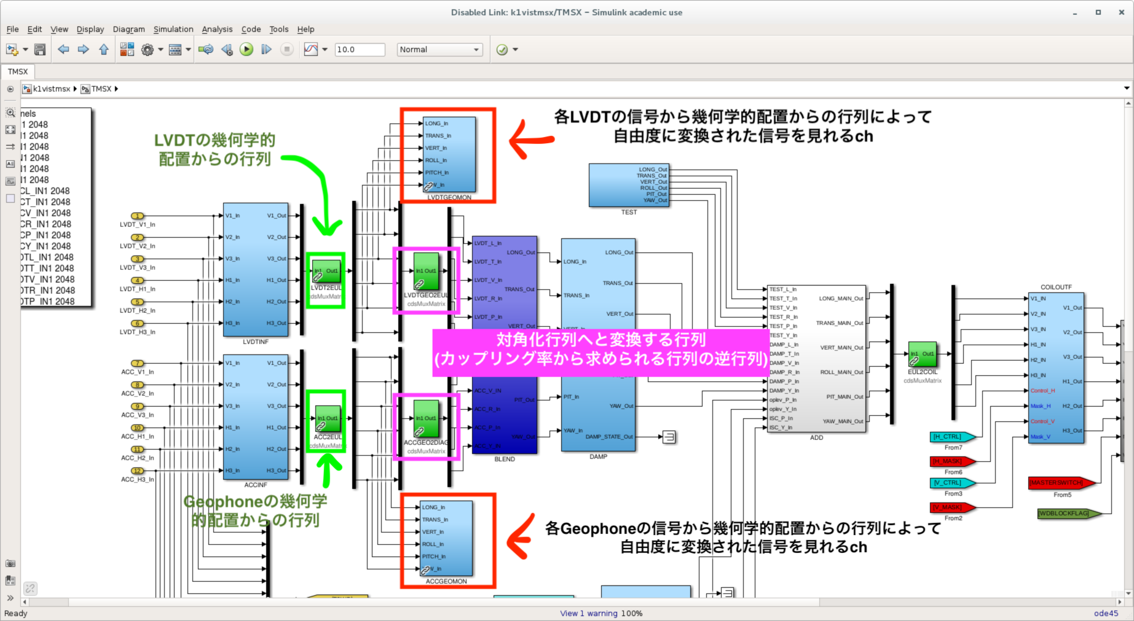The image size is (1134, 621).
Task: Click the simulation stop time field
Action: click(x=360, y=50)
